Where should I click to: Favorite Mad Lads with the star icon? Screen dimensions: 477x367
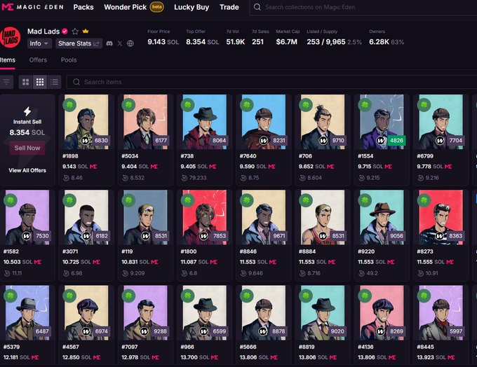coord(75,32)
